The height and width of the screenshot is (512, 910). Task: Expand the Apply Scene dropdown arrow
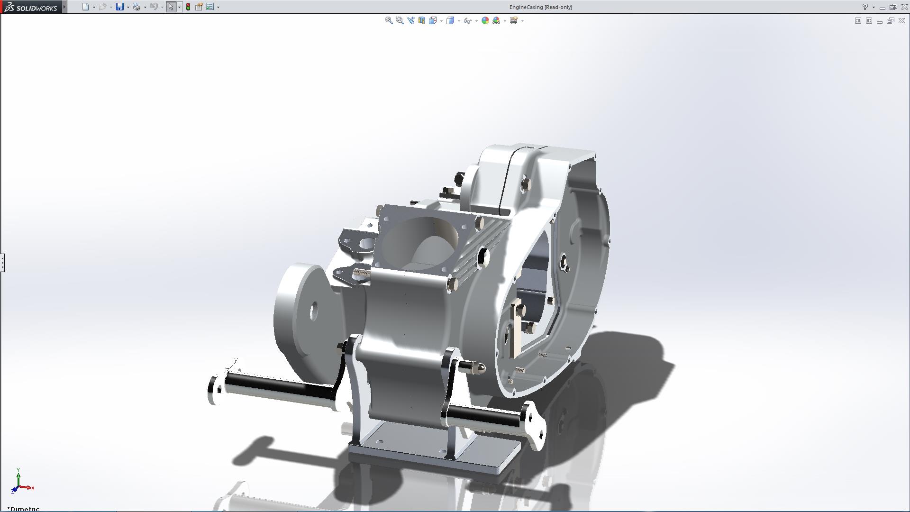point(505,21)
